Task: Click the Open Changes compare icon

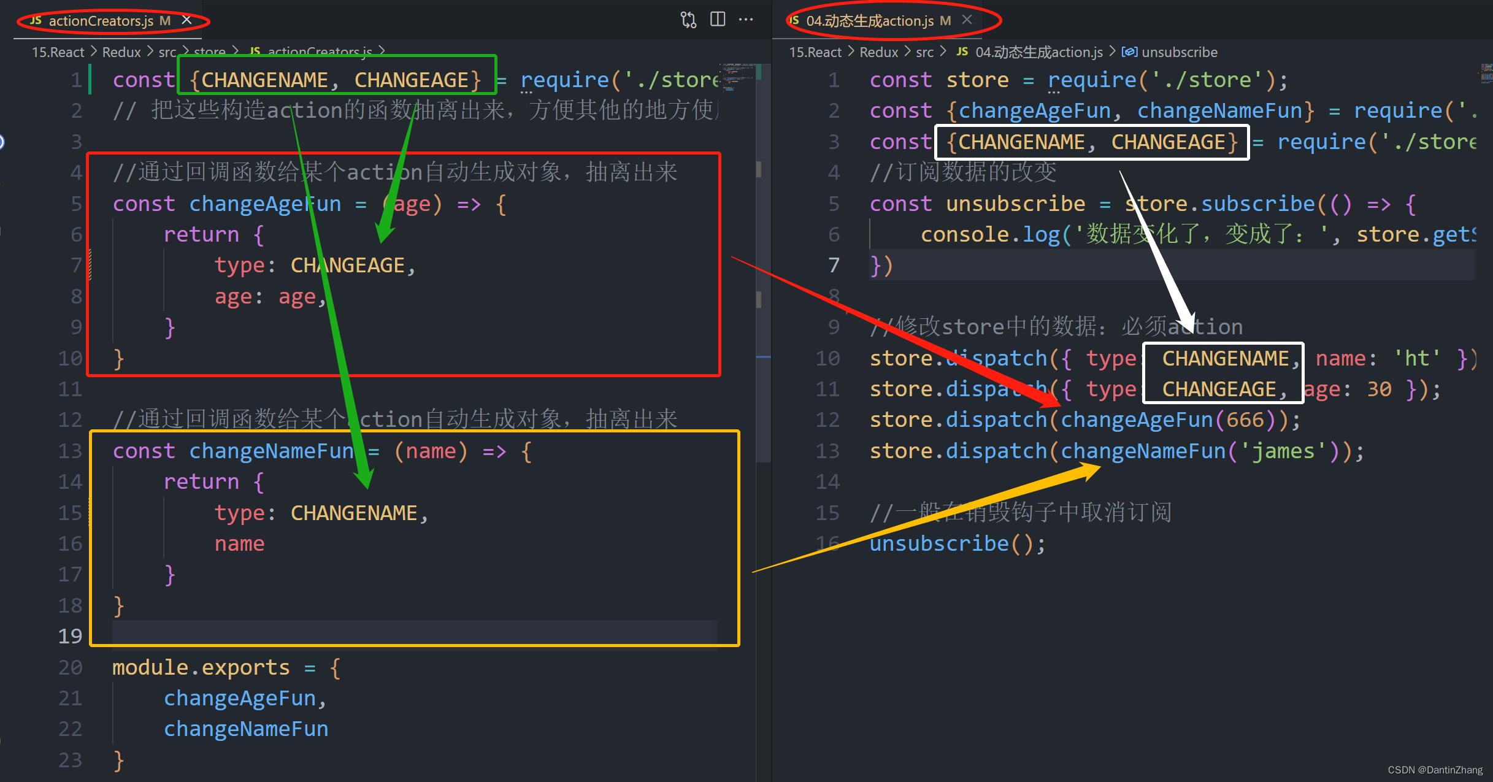Action: coord(688,19)
